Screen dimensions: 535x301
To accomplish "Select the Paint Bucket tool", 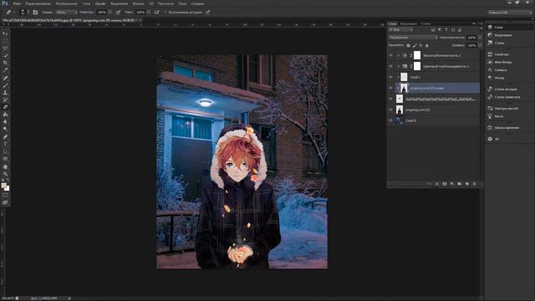I will pyautogui.click(x=5, y=115).
